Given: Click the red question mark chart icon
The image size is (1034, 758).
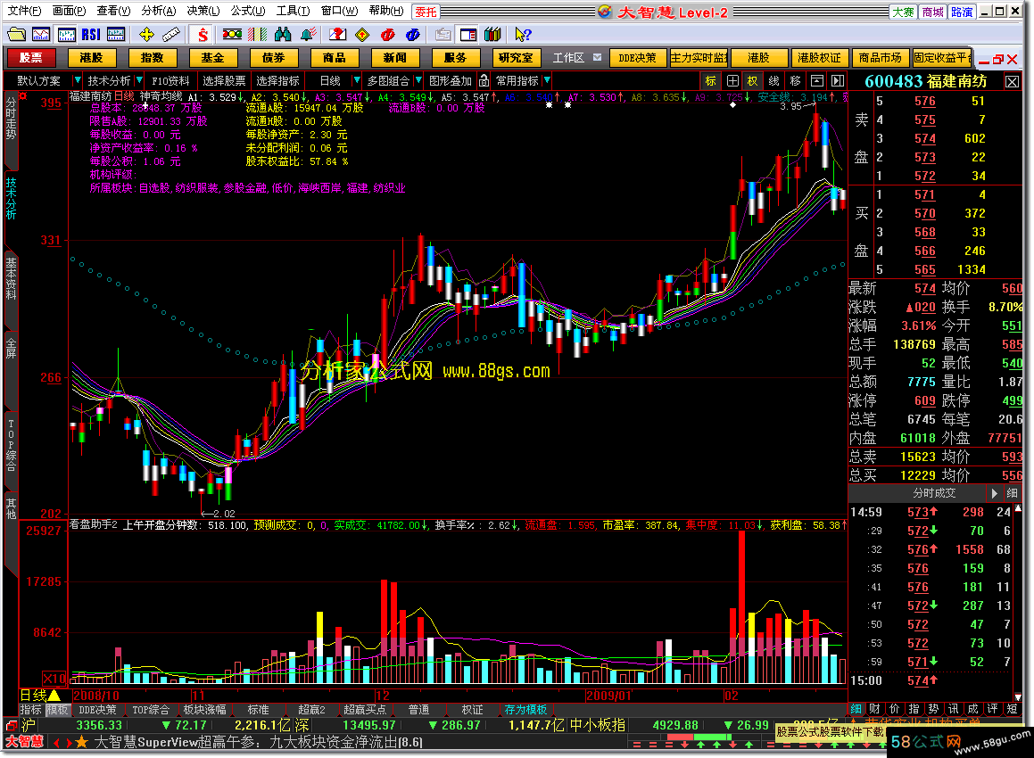Looking at the screenshot, I should (x=337, y=34).
